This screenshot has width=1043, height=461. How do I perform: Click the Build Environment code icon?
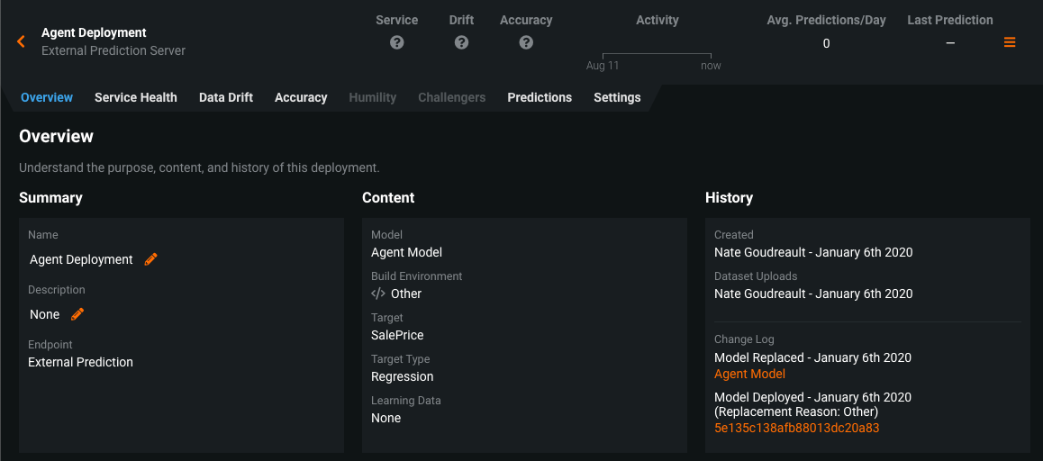click(x=378, y=294)
